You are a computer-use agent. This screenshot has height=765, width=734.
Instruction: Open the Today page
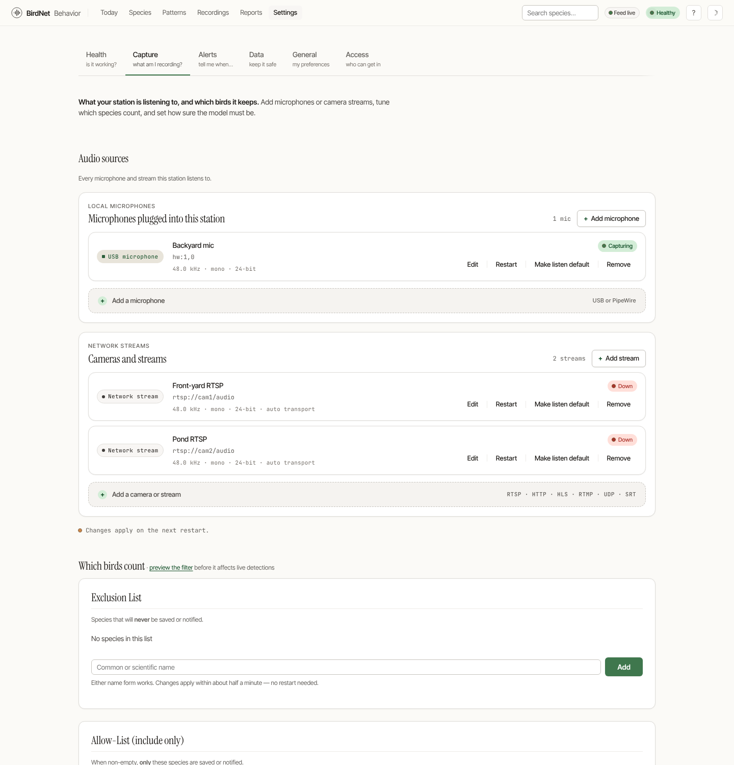(109, 13)
